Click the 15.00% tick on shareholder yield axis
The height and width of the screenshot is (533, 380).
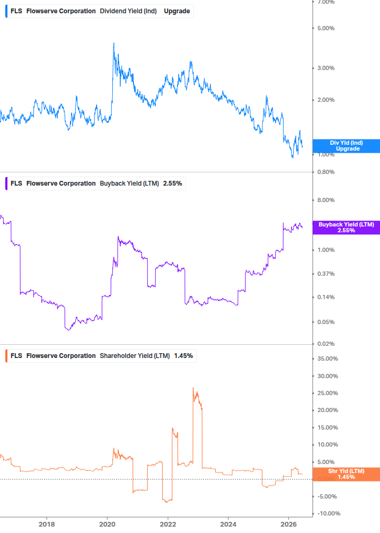click(328, 427)
